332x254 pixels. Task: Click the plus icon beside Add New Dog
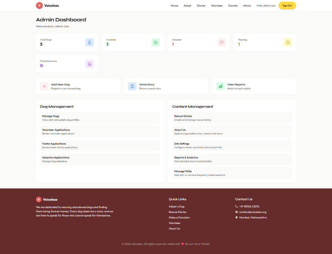(x=44, y=86)
